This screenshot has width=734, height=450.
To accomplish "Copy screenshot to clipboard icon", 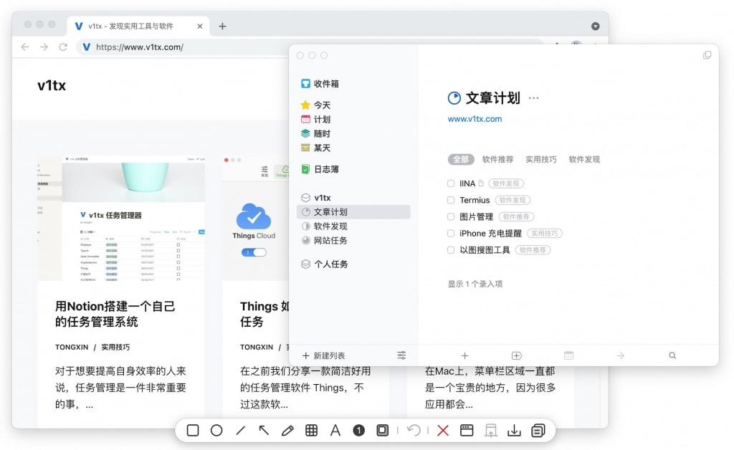I will pos(538,431).
